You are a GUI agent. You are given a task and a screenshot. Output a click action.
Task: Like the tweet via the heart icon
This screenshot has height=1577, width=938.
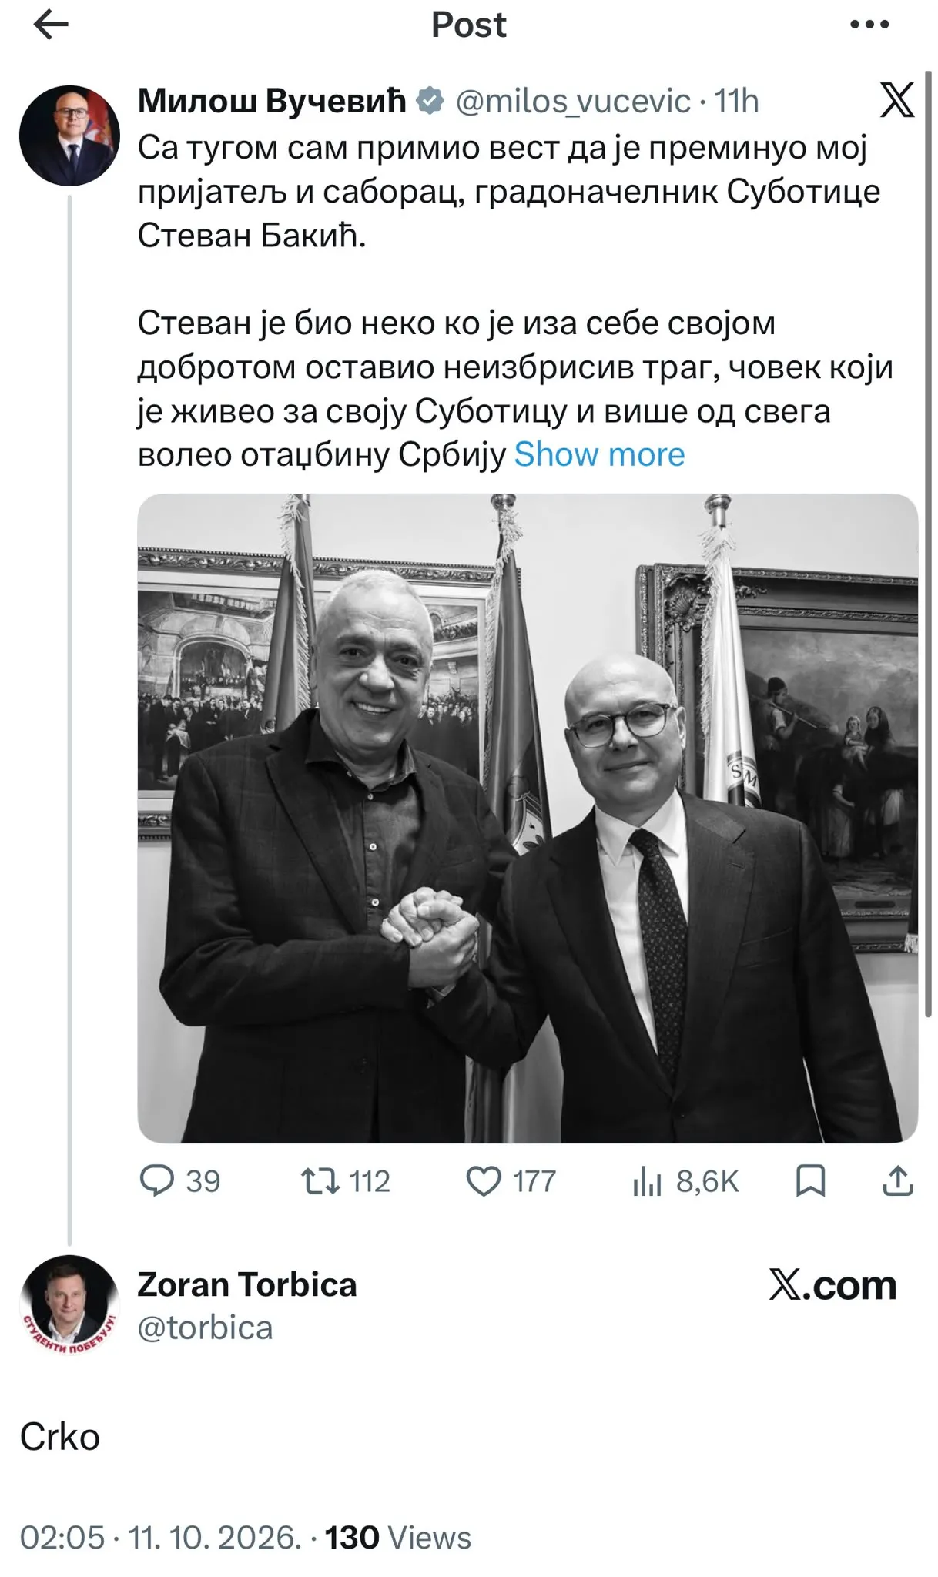484,1181
